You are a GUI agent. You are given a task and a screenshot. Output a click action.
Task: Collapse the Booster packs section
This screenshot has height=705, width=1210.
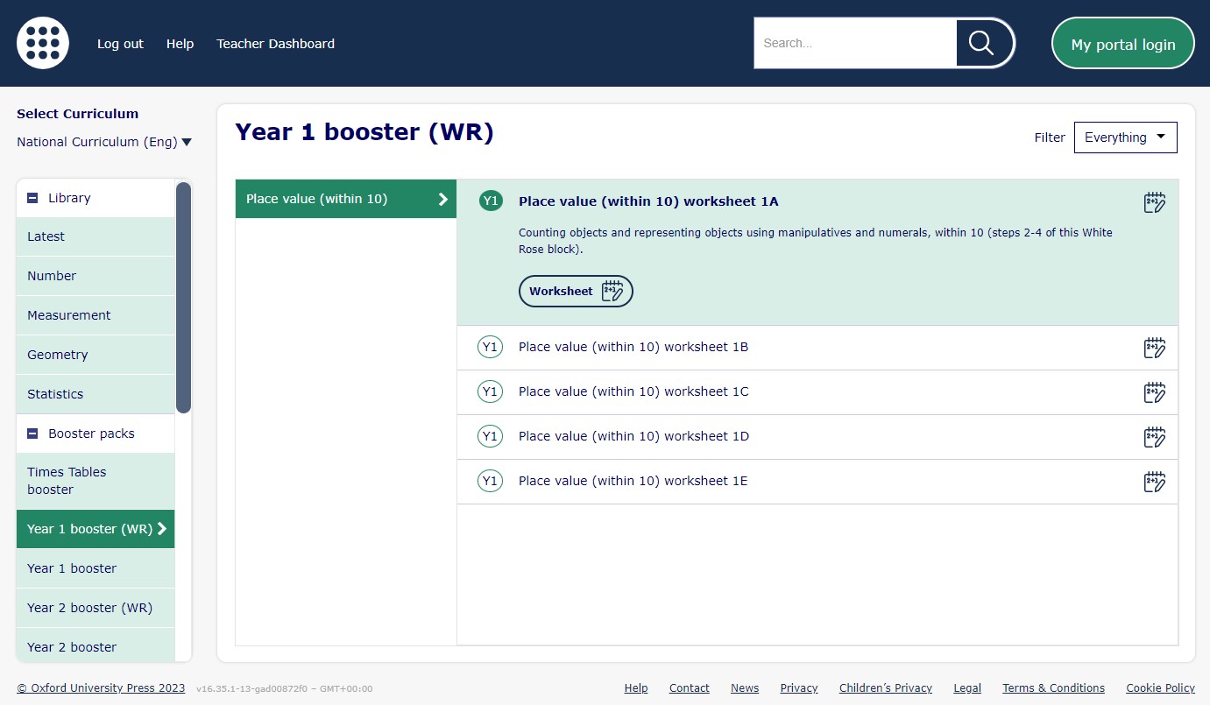tap(32, 434)
